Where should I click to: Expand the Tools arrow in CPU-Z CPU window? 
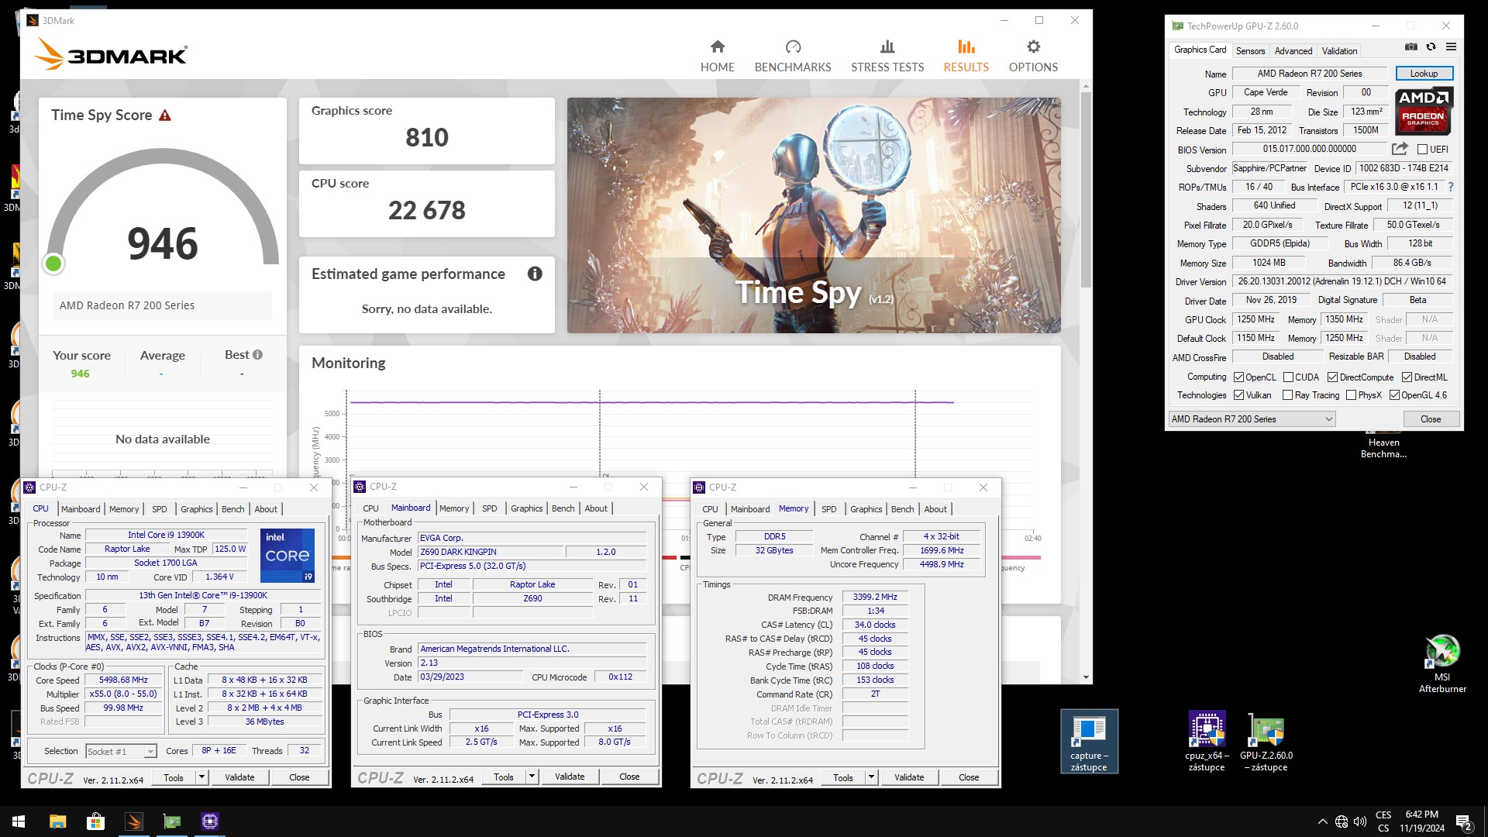201,777
